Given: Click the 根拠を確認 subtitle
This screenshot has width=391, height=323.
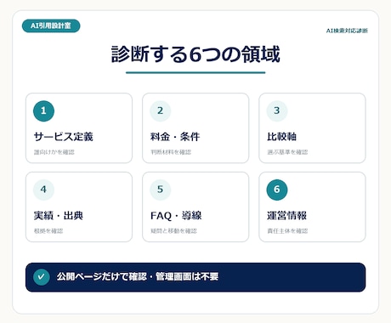Looking at the screenshot, I should point(48,231).
